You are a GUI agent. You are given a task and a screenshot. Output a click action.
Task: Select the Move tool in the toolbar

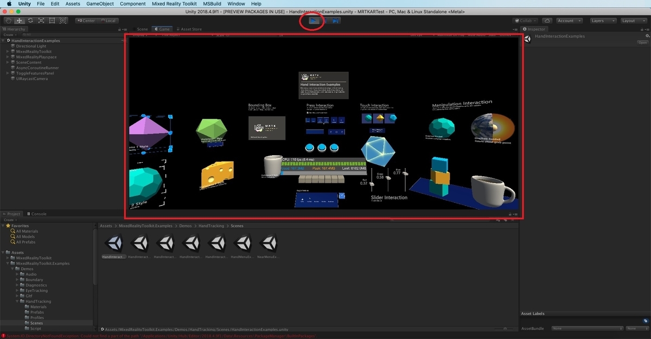19,21
